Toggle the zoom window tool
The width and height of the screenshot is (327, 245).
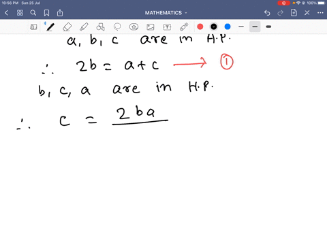[x=33, y=27]
